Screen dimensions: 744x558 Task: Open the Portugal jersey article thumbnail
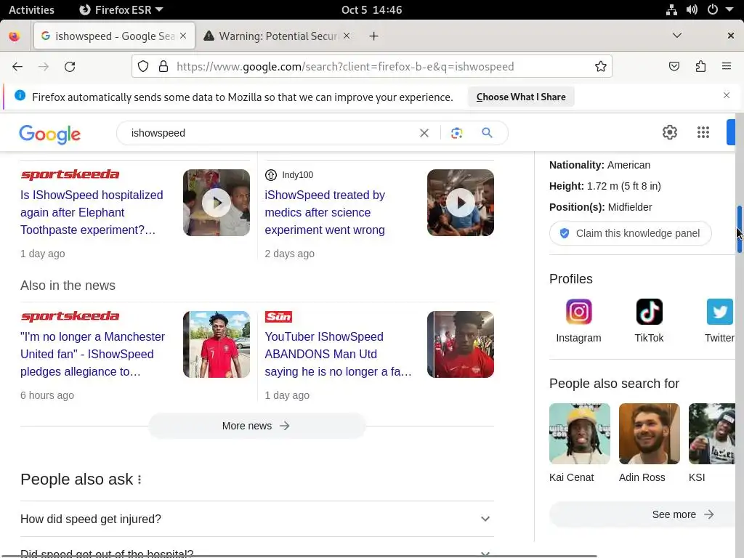pyautogui.click(x=217, y=344)
